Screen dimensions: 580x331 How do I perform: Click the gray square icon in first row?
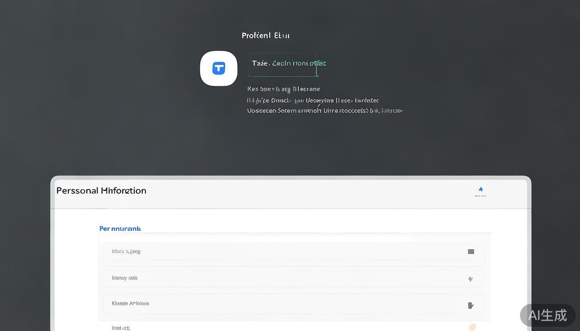tap(471, 252)
